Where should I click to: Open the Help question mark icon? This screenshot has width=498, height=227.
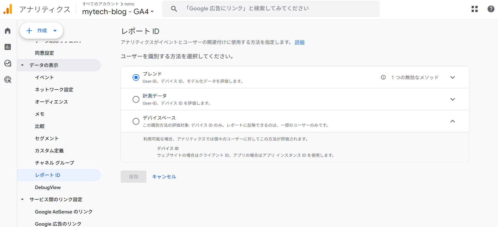pyautogui.click(x=491, y=9)
